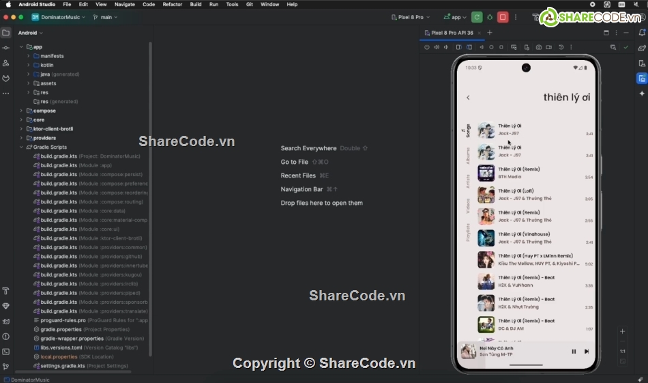Image resolution: width=648 pixels, height=383 pixels.
Task: Open the Git menu
Action: (250, 4)
